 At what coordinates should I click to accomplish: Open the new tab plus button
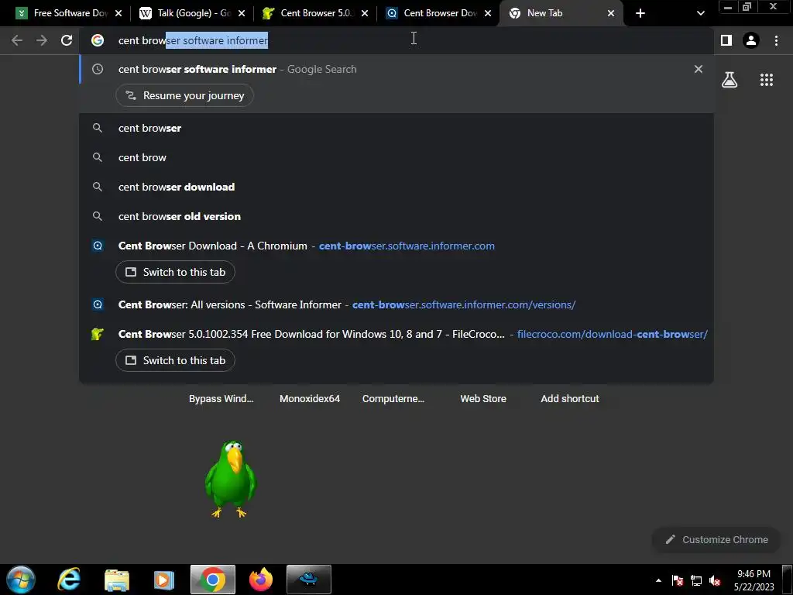(x=640, y=13)
